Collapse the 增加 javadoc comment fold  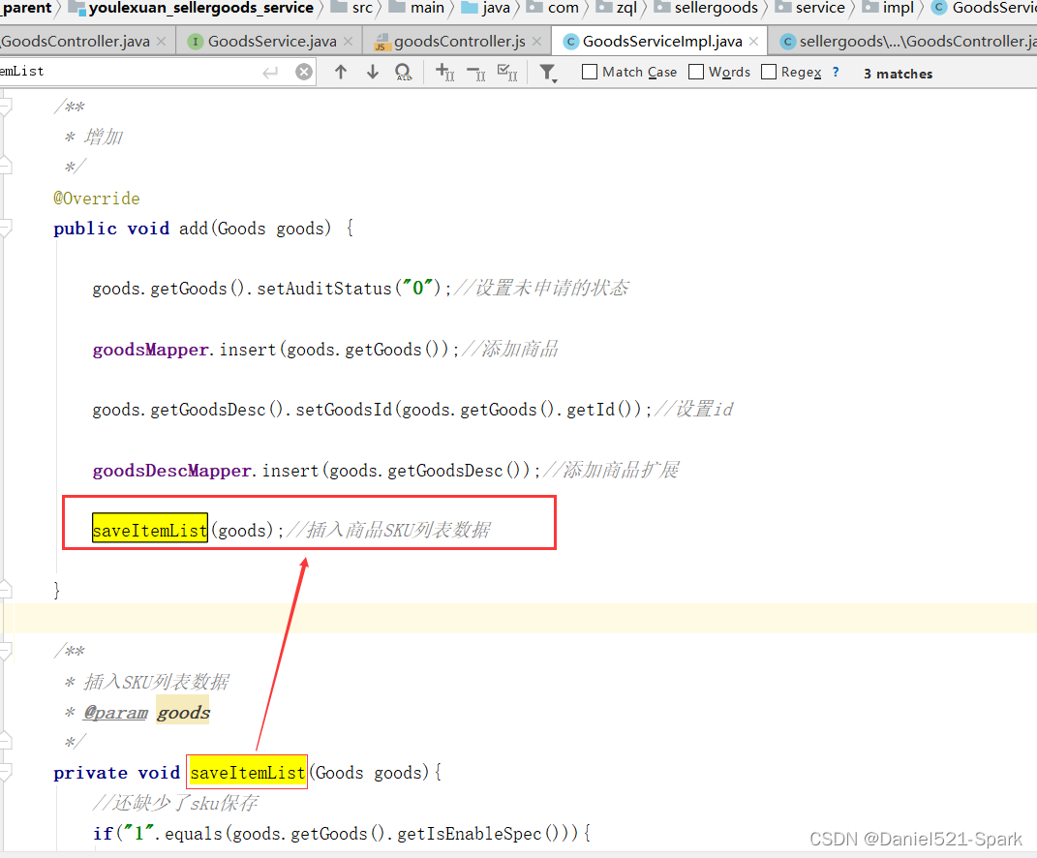coord(5,106)
